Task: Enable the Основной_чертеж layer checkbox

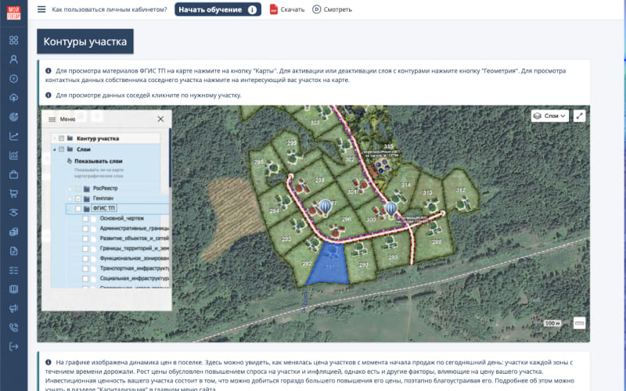Action: (85, 219)
